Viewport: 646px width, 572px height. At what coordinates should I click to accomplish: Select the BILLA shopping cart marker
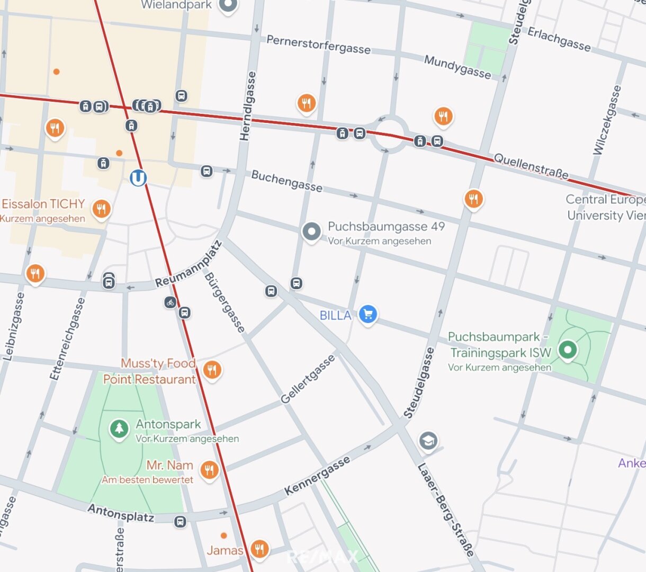[x=368, y=315]
